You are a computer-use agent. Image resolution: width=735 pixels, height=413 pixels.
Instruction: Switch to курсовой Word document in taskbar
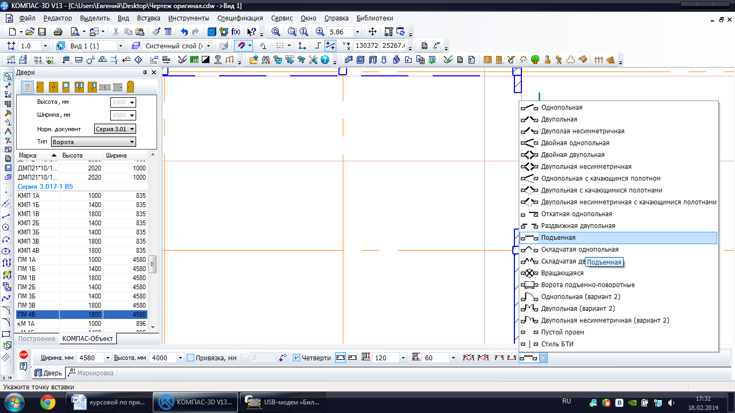coord(109,402)
